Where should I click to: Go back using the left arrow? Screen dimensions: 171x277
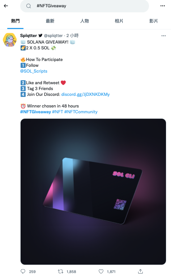pyautogui.click(x=6, y=6)
